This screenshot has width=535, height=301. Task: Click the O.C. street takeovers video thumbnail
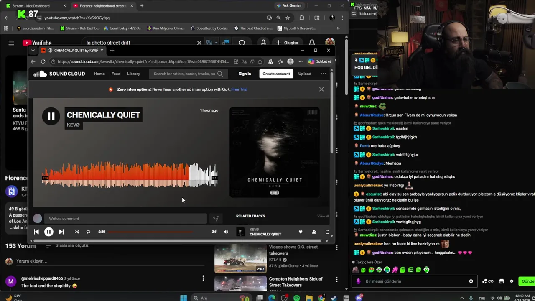(x=240, y=258)
